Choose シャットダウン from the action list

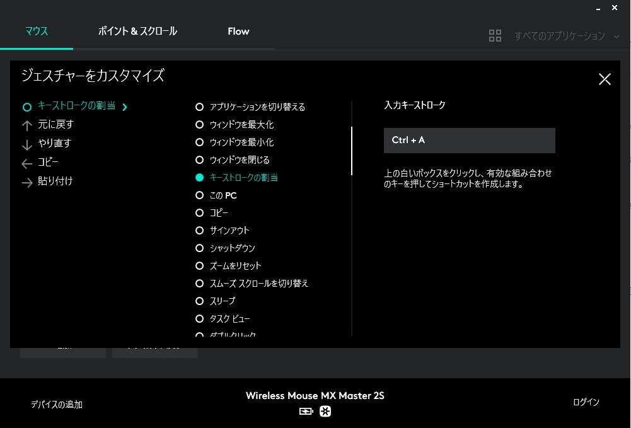pos(200,248)
